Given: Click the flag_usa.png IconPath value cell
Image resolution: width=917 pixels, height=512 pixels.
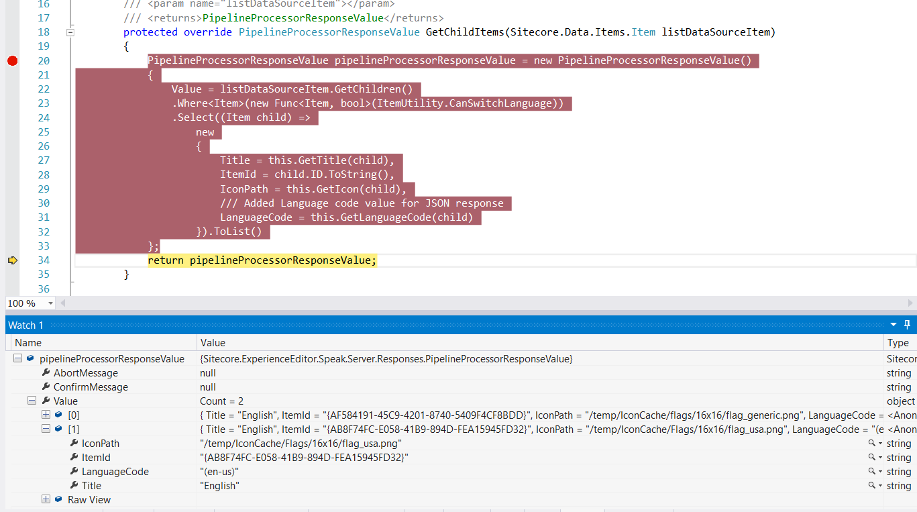Looking at the screenshot, I should (x=301, y=444).
